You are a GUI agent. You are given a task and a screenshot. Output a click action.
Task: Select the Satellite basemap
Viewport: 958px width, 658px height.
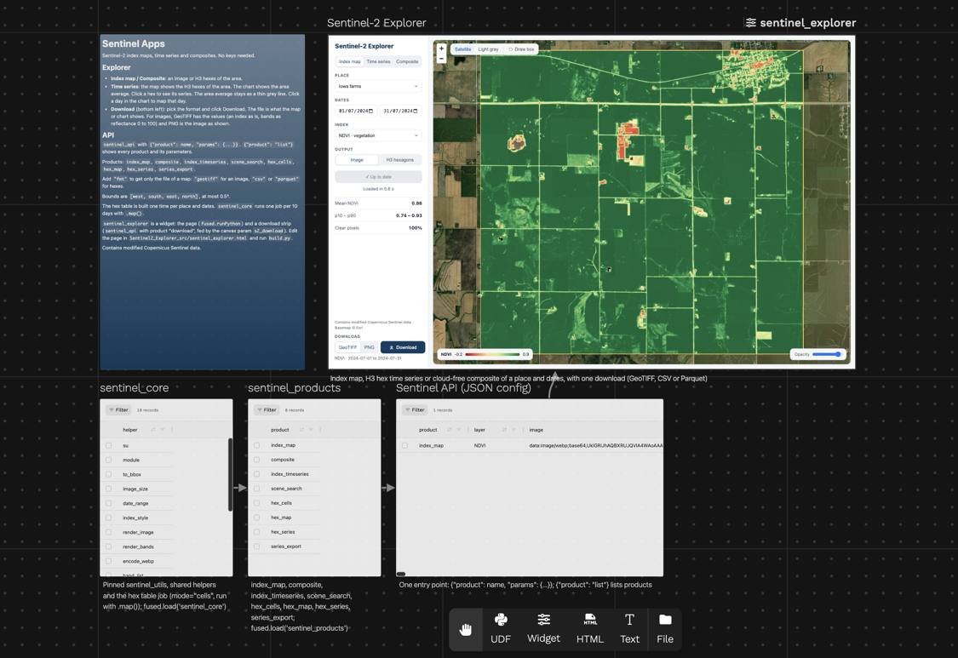point(462,49)
